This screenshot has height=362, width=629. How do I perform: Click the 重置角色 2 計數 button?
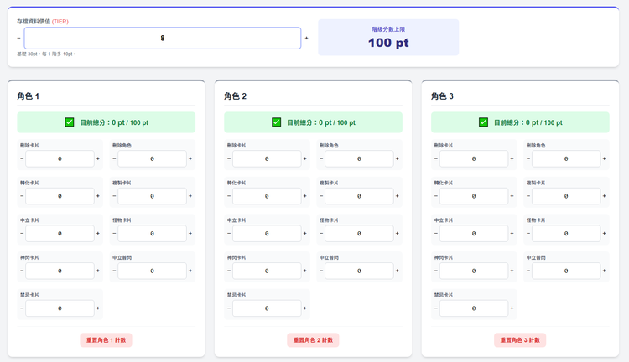pos(313,340)
